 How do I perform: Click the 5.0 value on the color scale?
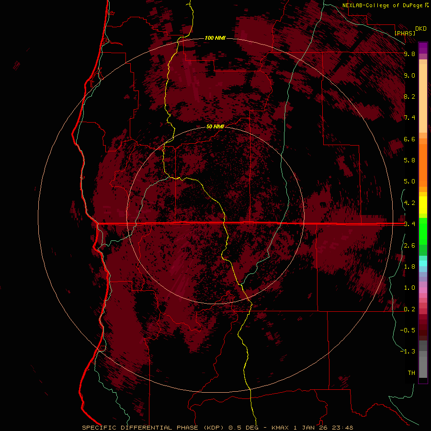point(409,181)
